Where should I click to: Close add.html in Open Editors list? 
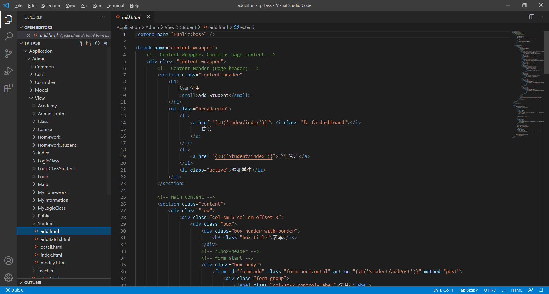28,35
